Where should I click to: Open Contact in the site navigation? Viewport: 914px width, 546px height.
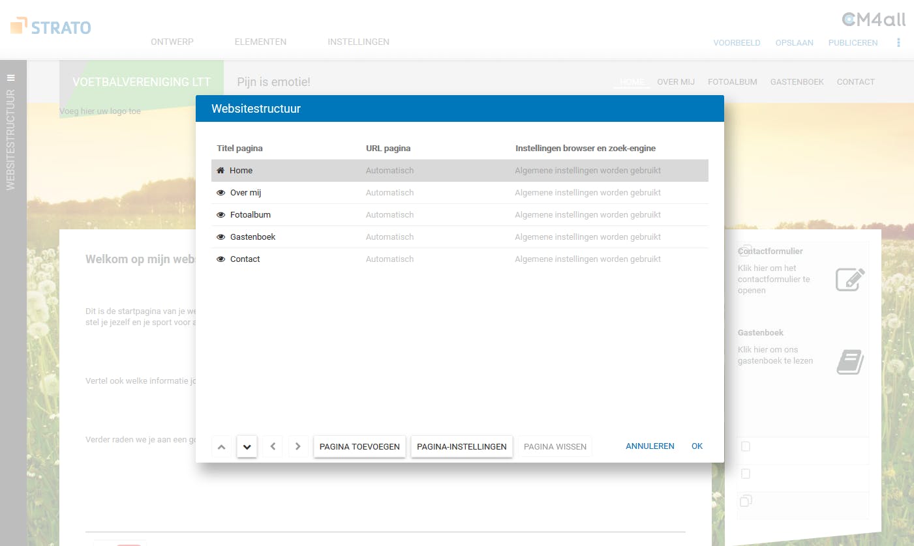pos(855,82)
